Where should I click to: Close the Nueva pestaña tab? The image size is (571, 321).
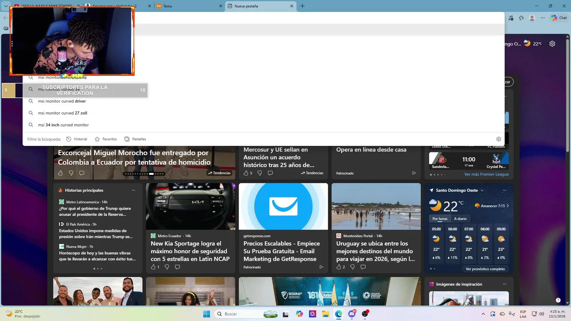pyautogui.click(x=292, y=6)
